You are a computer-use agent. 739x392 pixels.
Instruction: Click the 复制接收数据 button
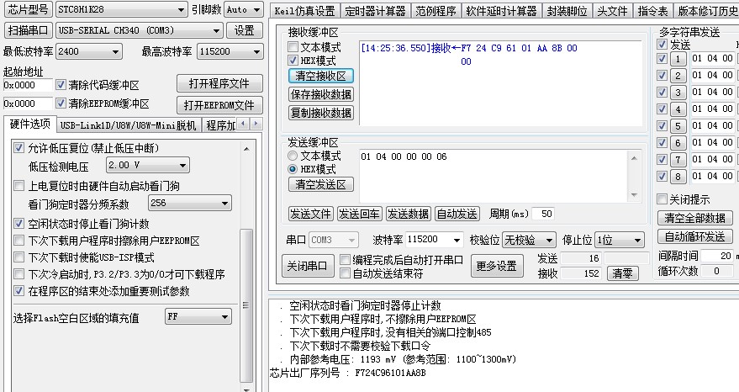pos(321,113)
